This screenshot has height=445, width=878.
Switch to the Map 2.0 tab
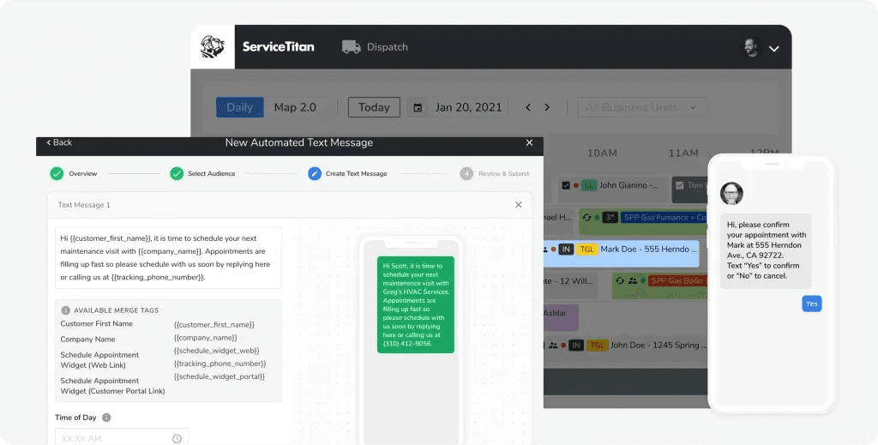[x=295, y=107]
